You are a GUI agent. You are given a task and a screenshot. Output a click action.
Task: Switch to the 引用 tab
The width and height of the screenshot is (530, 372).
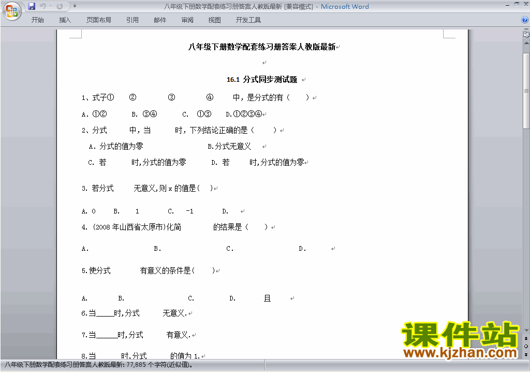pyautogui.click(x=132, y=20)
